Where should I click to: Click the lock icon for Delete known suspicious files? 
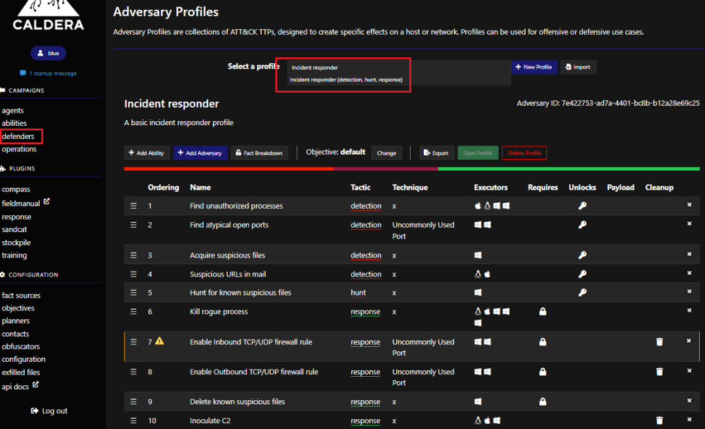pyautogui.click(x=542, y=402)
